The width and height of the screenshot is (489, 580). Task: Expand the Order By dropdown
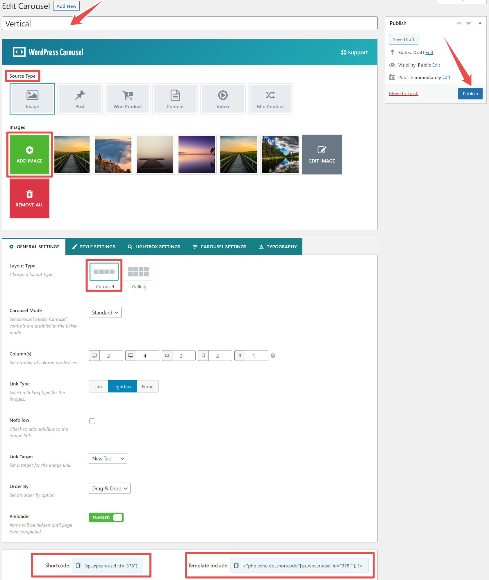coord(110,488)
